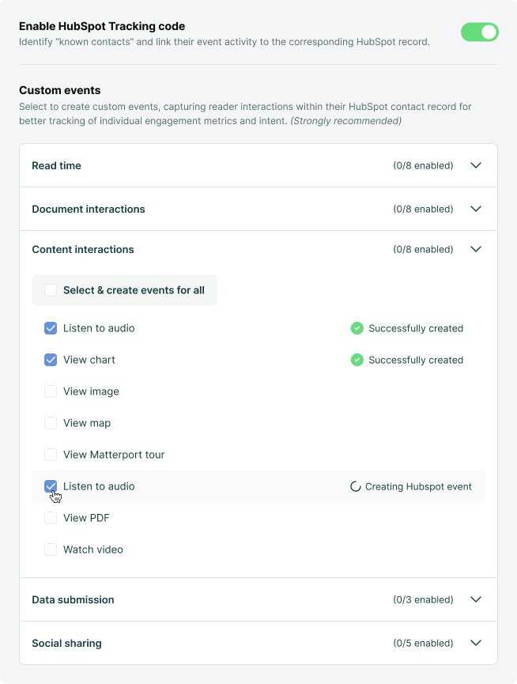517x684 pixels.
Task: Check the Select & create events for all box
Action: pyautogui.click(x=51, y=290)
